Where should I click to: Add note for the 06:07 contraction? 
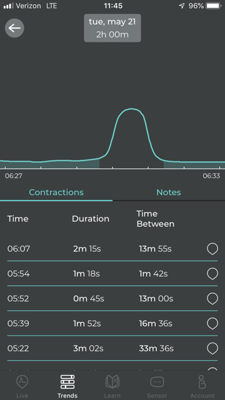pyautogui.click(x=212, y=249)
